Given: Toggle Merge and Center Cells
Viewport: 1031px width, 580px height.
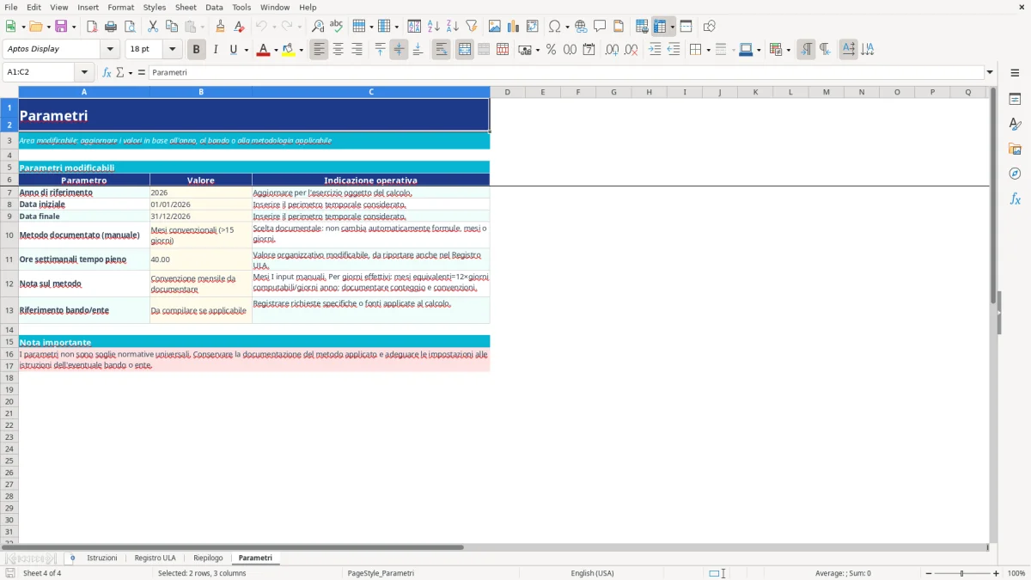Looking at the screenshot, I should tap(465, 50).
